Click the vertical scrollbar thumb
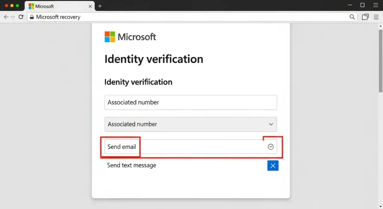 [380, 61]
